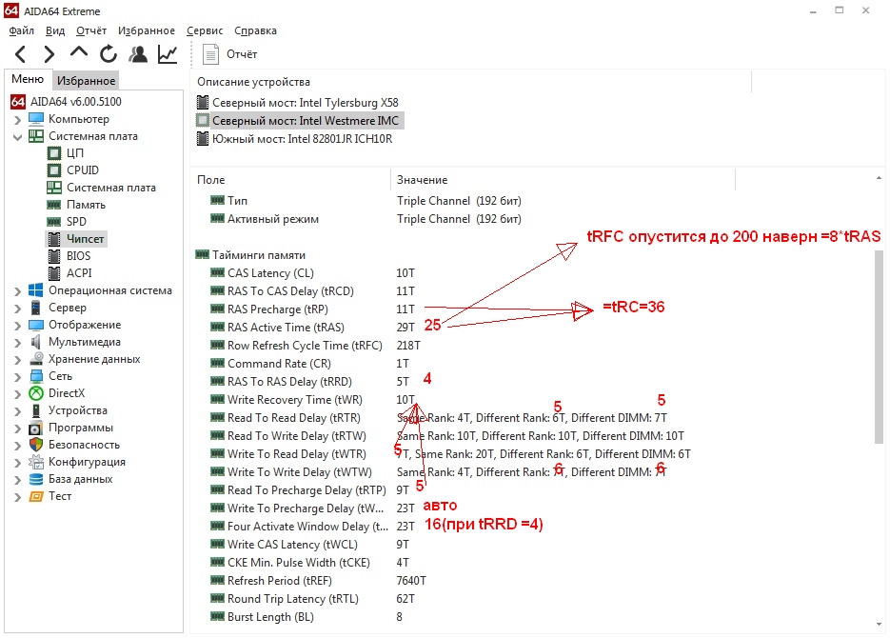Select the Чипсет item in the tree
The width and height of the screenshot is (890, 638).
85,239
